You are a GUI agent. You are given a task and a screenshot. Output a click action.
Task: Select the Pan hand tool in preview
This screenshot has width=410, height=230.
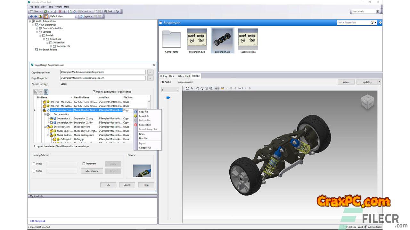pyautogui.click(x=198, y=88)
